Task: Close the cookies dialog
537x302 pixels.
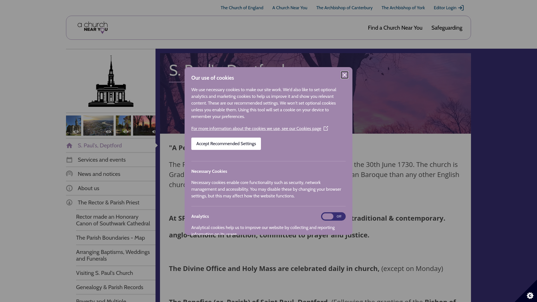Action: [x=344, y=75]
